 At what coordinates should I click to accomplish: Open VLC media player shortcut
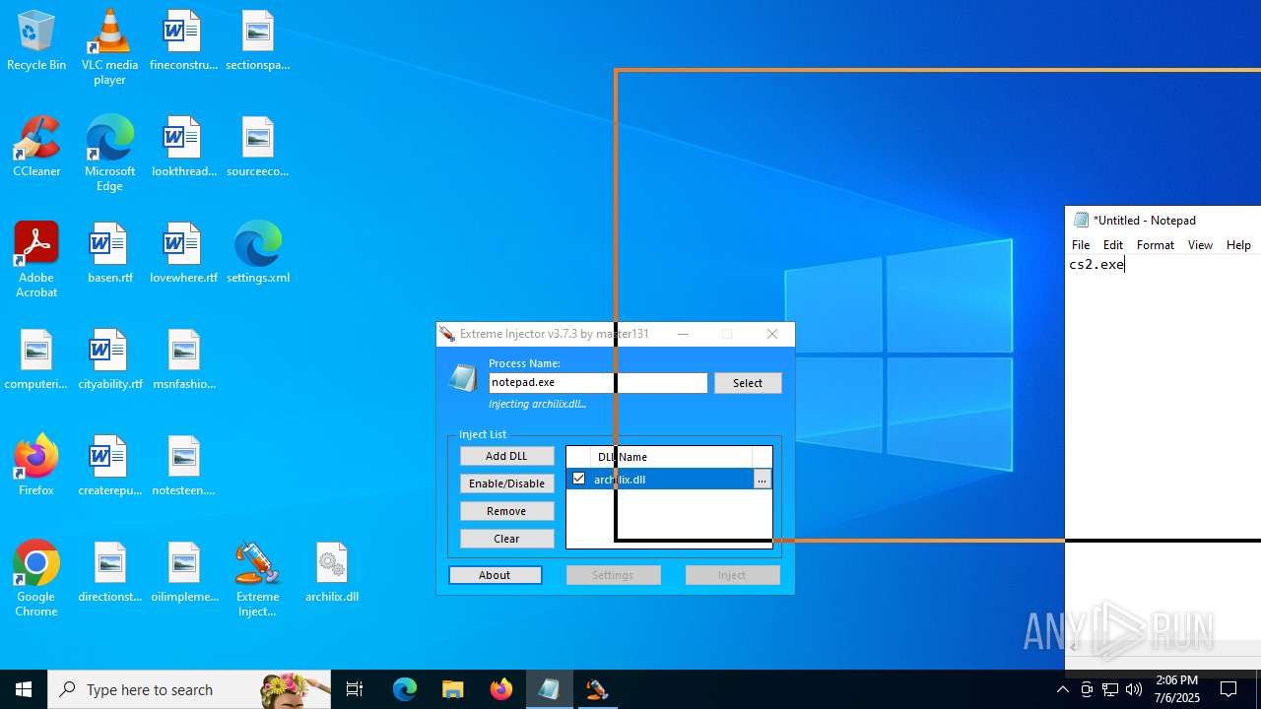coord(109,46)
